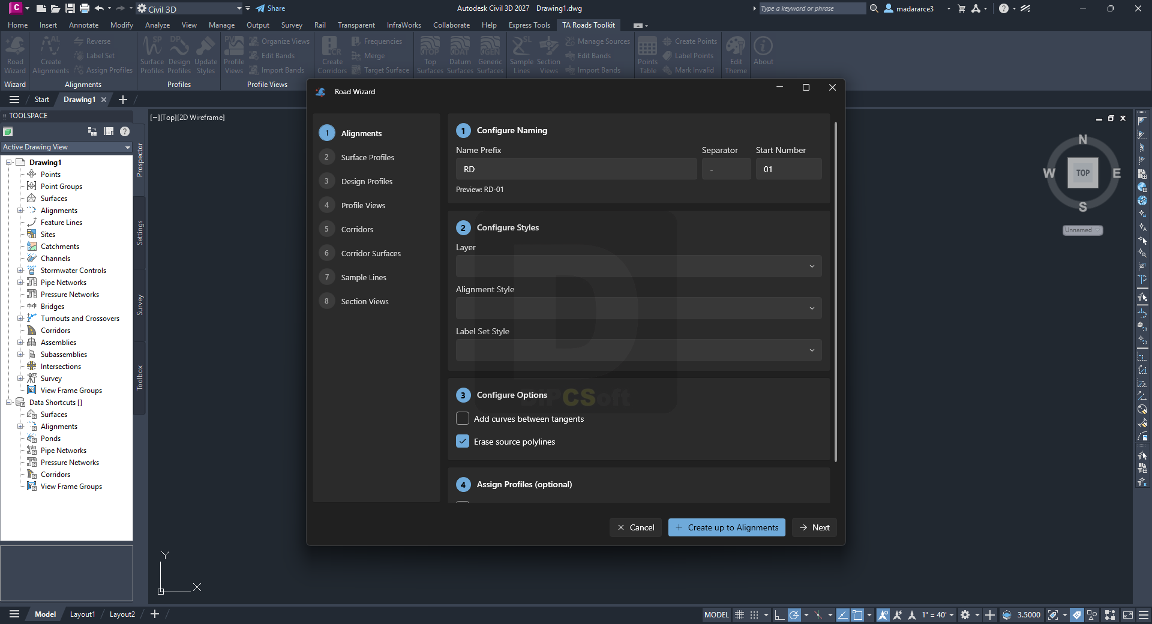This screenshot has width=1152, height=624.
Task: Open the Active Drawing View dropdown
Action: coord(66,147)
